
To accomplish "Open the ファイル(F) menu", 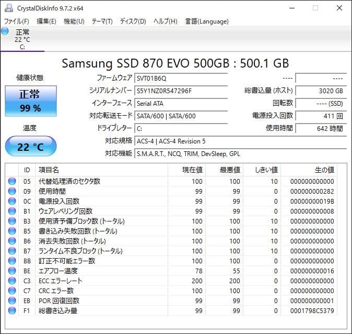I will [17, 21].
